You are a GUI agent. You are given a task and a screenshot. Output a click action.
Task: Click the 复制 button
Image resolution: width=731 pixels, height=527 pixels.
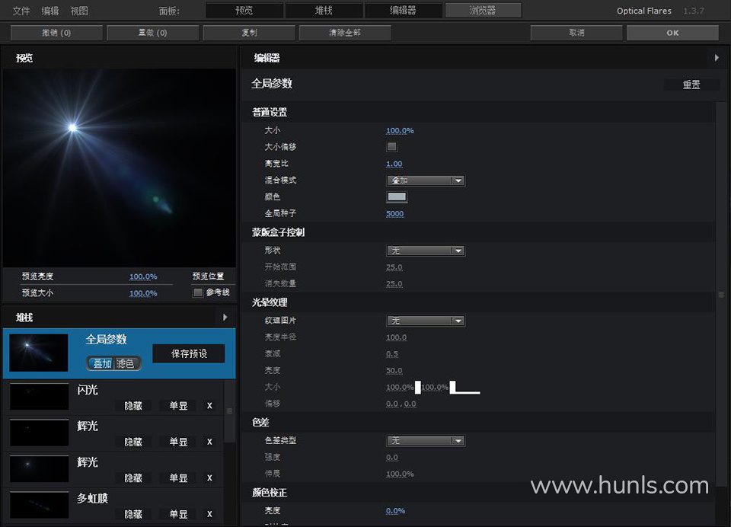tap(249, 33)
